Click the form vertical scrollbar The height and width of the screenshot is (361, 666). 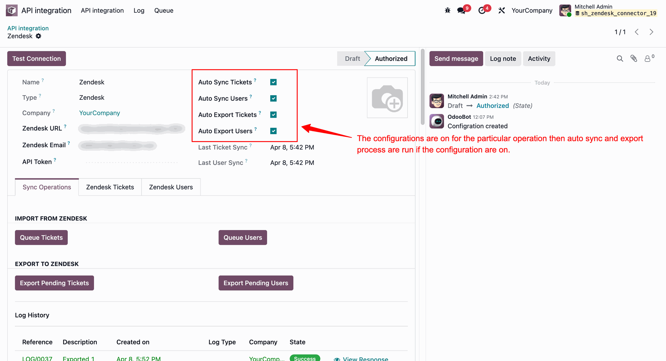pyautogui.click(x=422, y=87)
